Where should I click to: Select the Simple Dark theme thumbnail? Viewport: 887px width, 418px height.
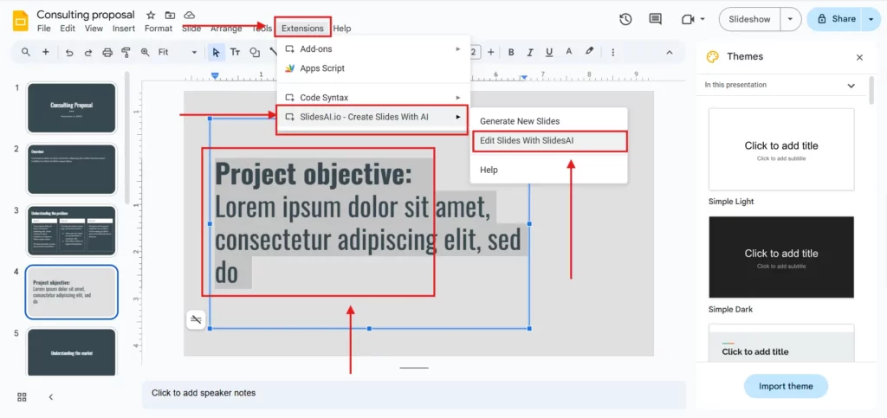pyautogui.click(x=781, y=257)
